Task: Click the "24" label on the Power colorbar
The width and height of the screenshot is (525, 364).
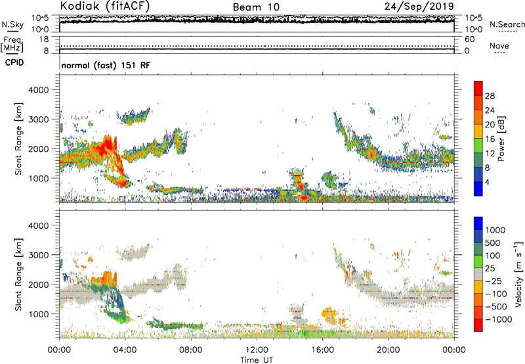Action: (490, 110)
